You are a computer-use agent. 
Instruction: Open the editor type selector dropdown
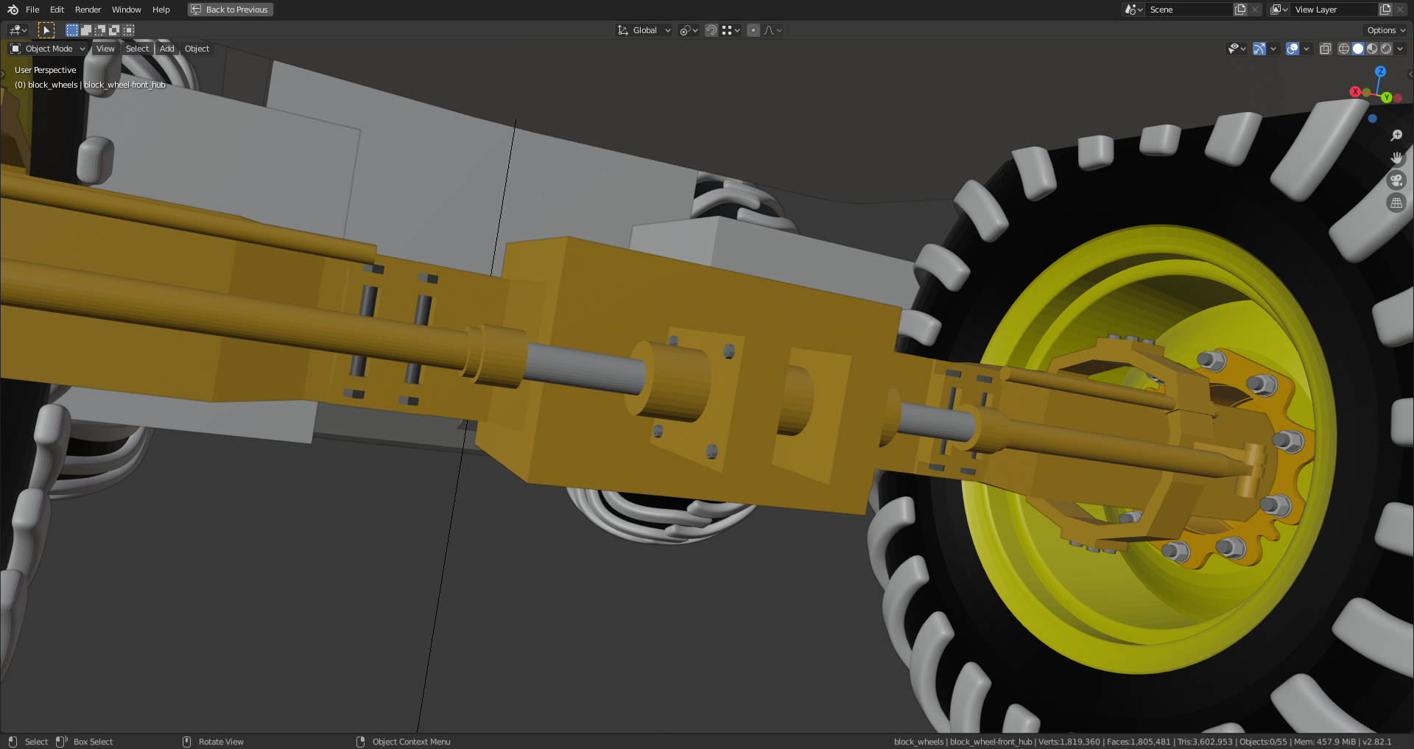18,30
